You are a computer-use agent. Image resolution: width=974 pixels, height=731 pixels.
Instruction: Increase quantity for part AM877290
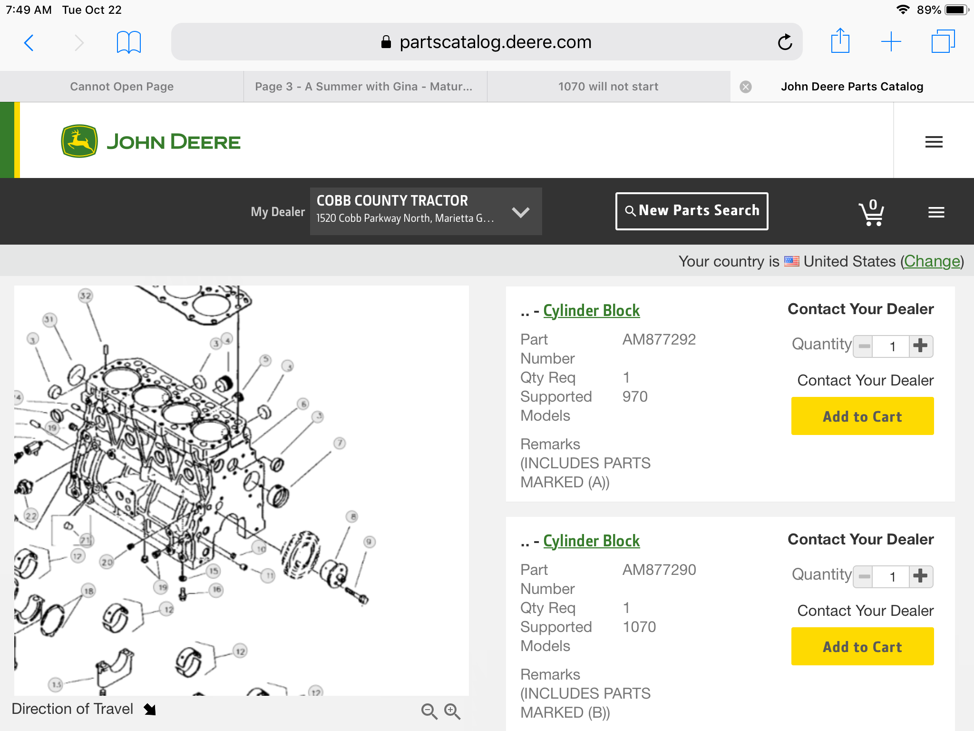921,576
